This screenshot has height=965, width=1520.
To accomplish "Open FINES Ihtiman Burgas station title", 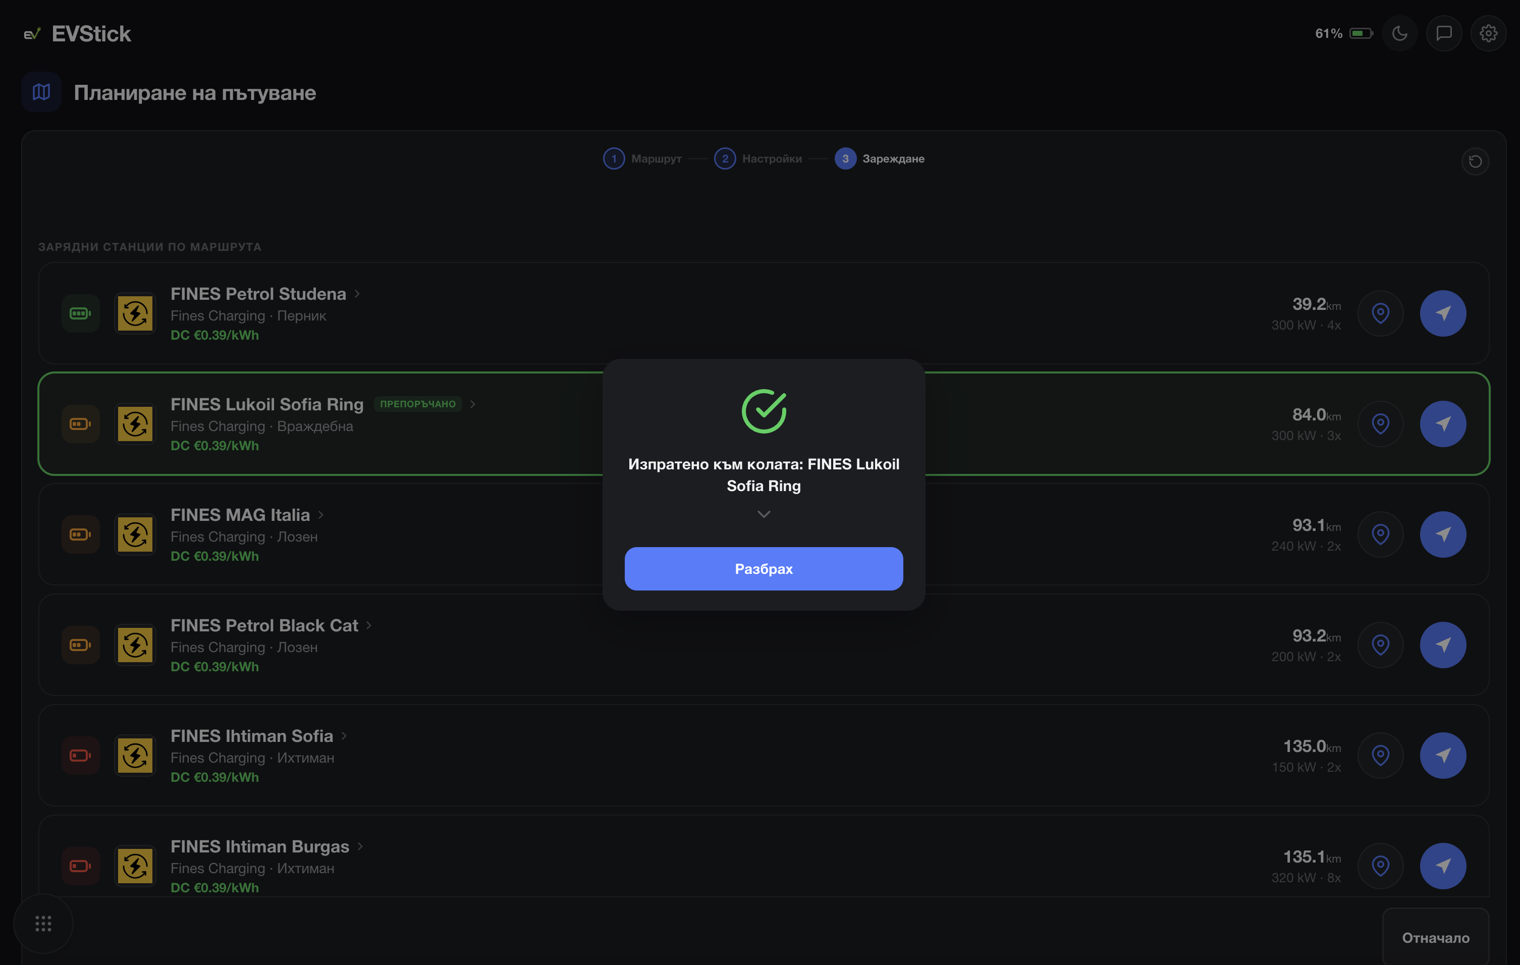I will pyautogui.click(x=259, y=846).
